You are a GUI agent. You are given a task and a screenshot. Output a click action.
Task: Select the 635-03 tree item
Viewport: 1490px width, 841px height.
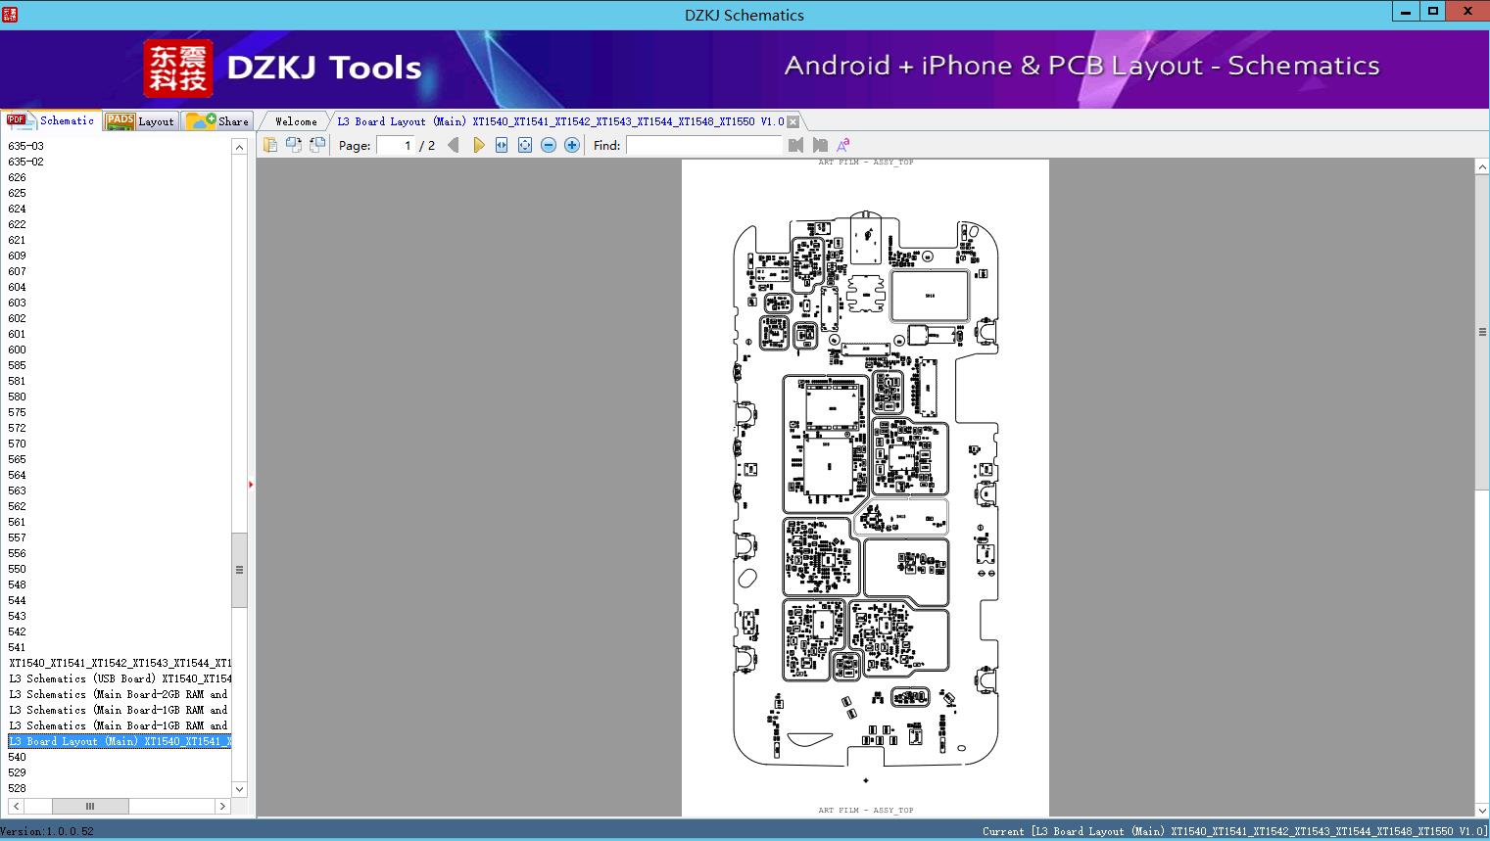click(26, 146)
